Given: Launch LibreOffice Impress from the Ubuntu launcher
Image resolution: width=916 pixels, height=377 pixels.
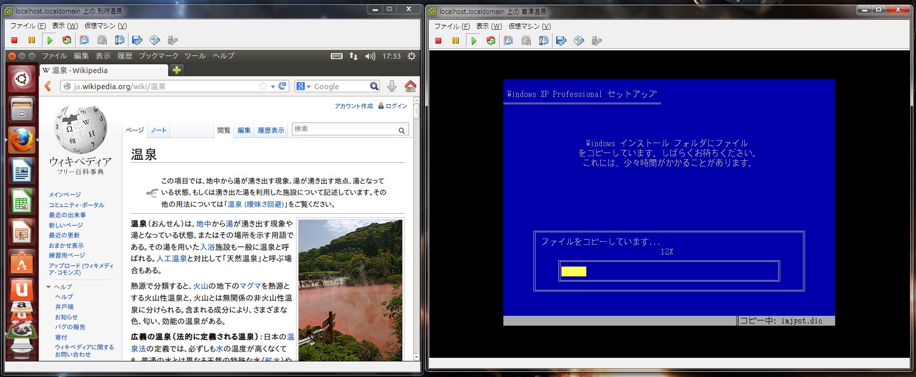Looking at the screenshot, I should 22,232.
